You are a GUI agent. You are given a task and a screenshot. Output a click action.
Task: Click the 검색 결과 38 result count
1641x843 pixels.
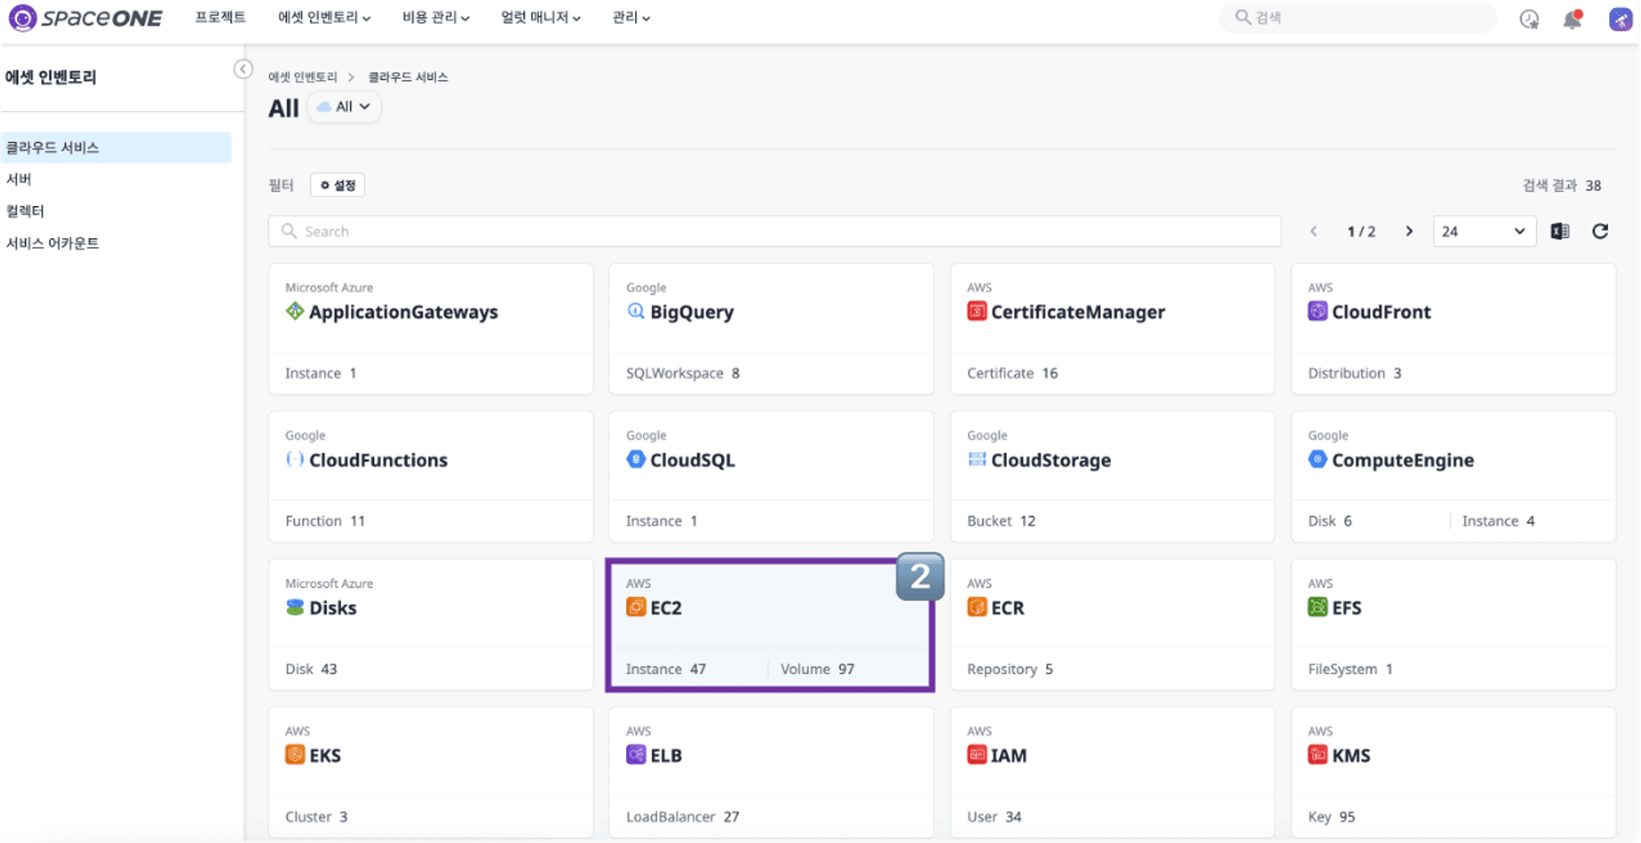(1561, 186)
